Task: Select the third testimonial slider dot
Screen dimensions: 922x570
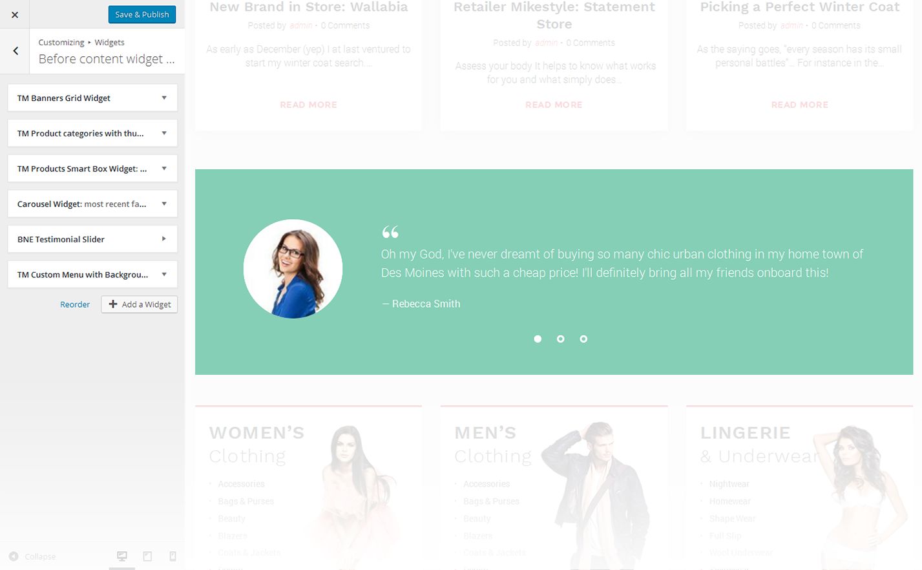Action: click(x=583, y=339)
